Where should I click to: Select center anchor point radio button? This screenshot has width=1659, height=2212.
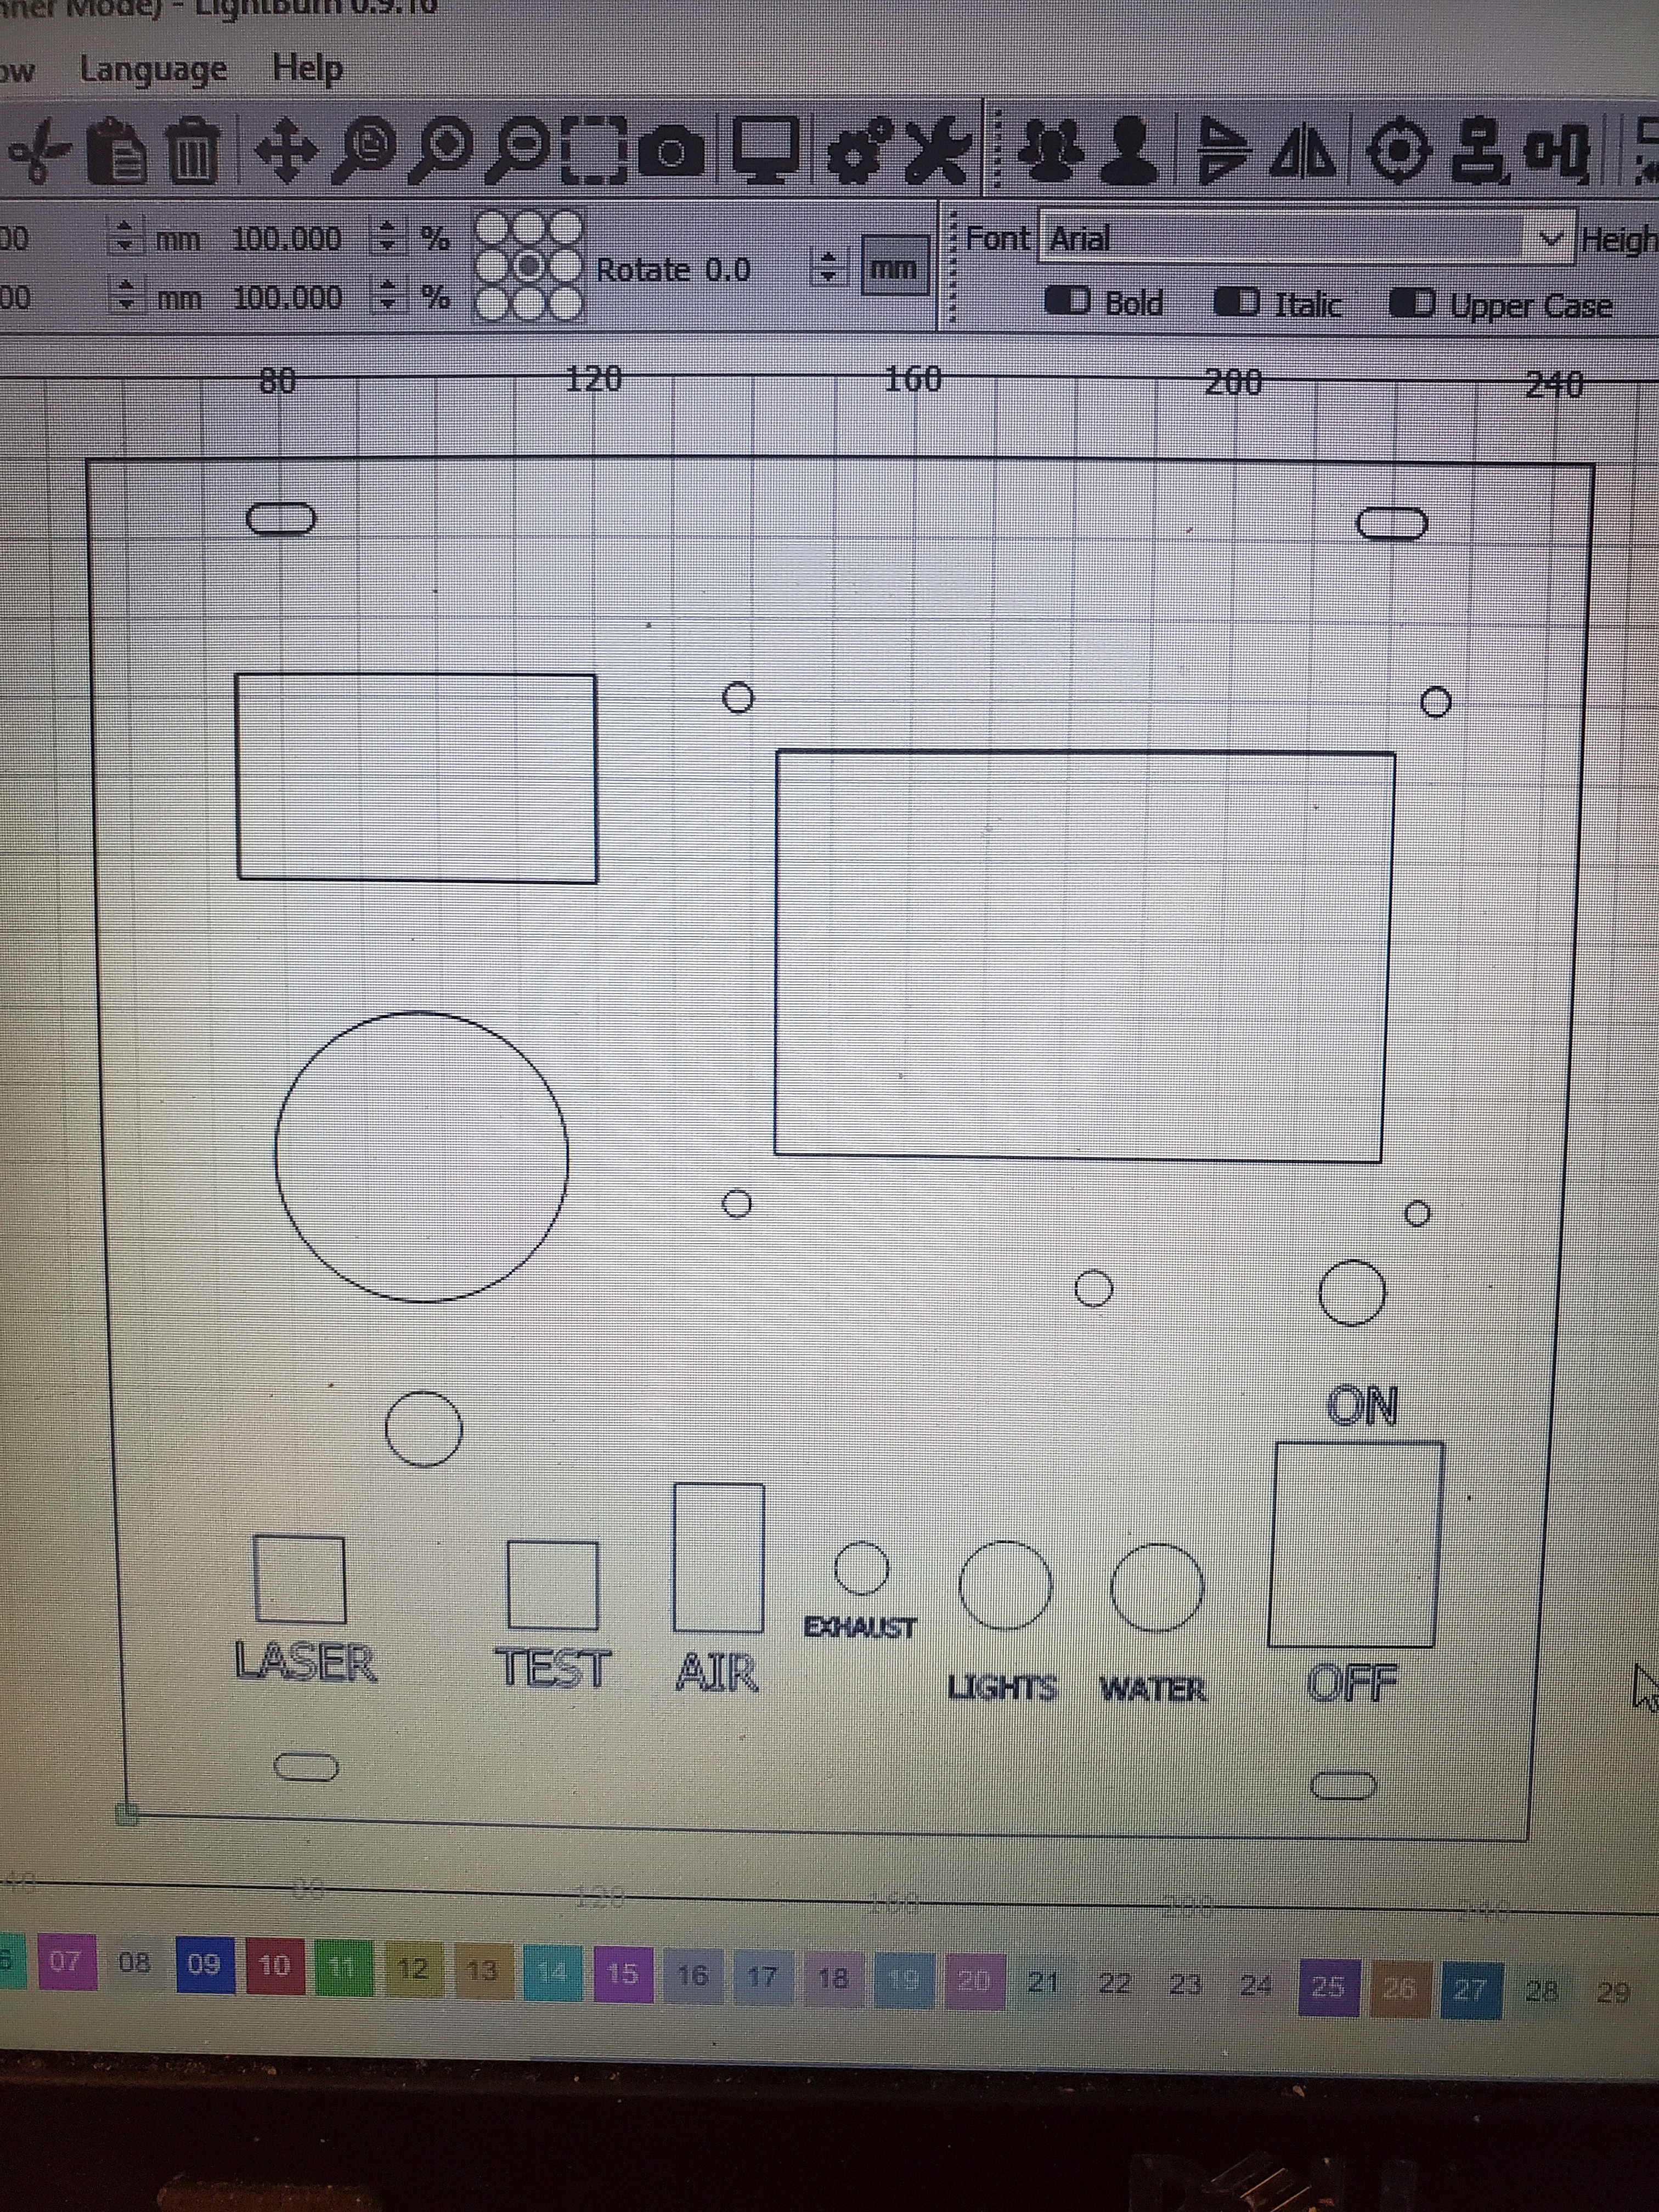[530, 266]
